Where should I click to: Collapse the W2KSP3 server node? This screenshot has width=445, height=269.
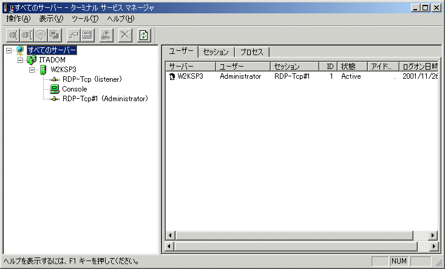click(32, 70)
